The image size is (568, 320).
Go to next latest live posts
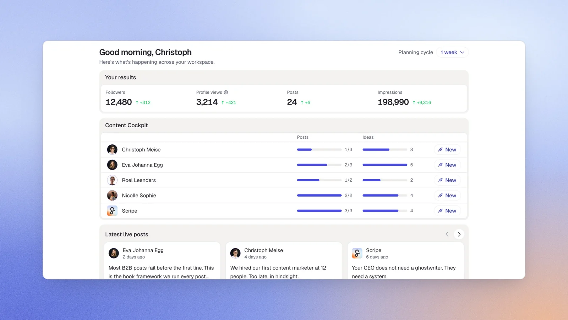click(459, 234)
